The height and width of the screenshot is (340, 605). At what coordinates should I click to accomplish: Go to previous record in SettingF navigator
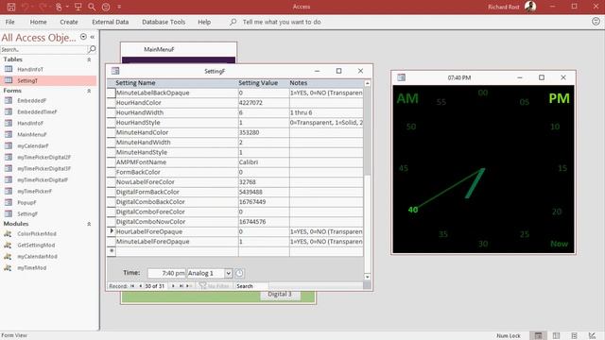click(x=140, y=286)
